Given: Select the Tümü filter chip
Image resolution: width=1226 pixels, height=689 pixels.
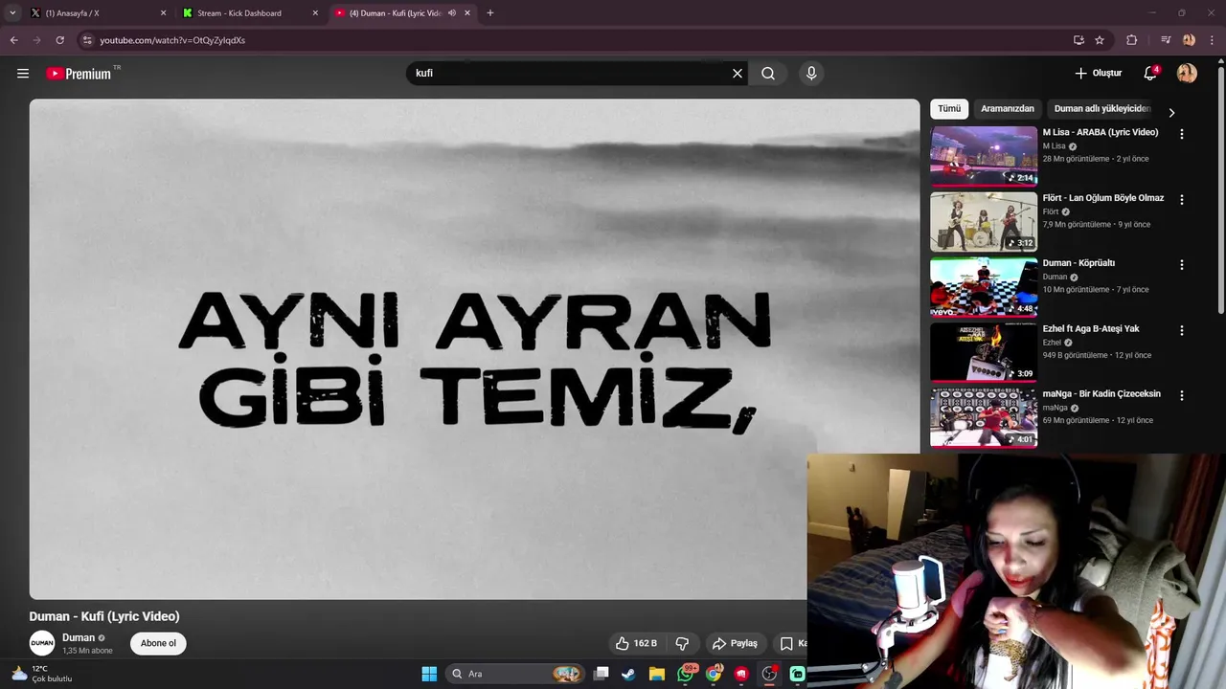Looking at the screenshot, I should pyautogui.click(x=949, y=109).
